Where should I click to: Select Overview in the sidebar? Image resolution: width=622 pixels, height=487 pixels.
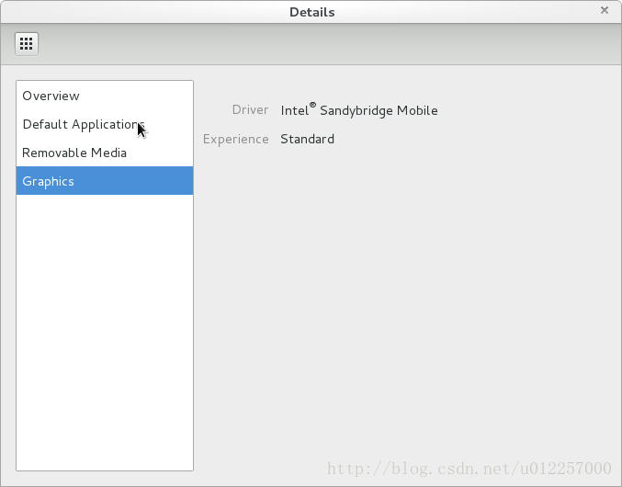pyautogui.click(x=105, y=96)
